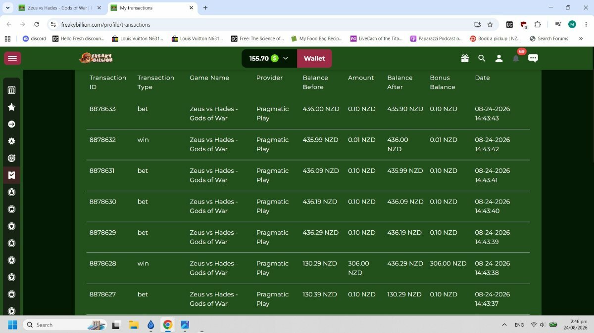Click the address bar URL field

coord(262,24)
